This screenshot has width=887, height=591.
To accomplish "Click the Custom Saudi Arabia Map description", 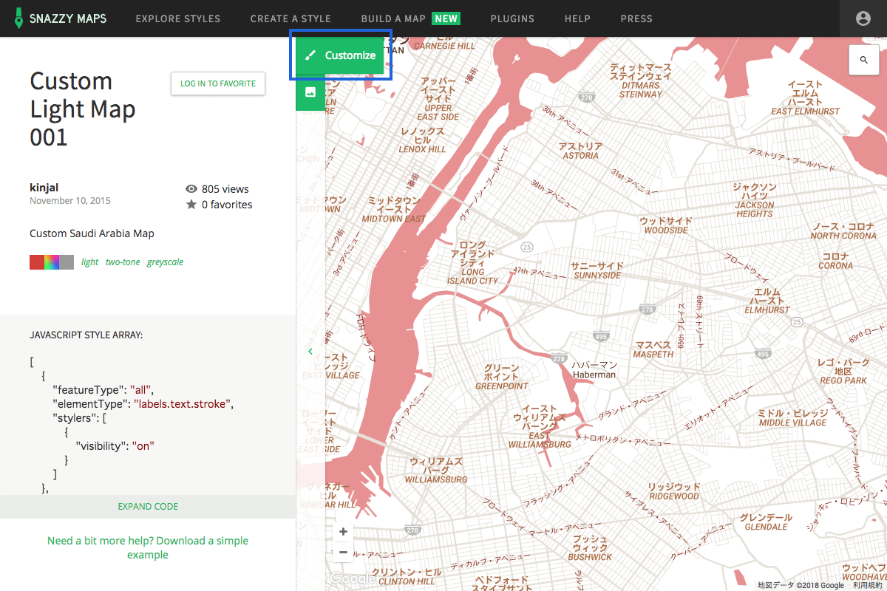I will 92,233.
